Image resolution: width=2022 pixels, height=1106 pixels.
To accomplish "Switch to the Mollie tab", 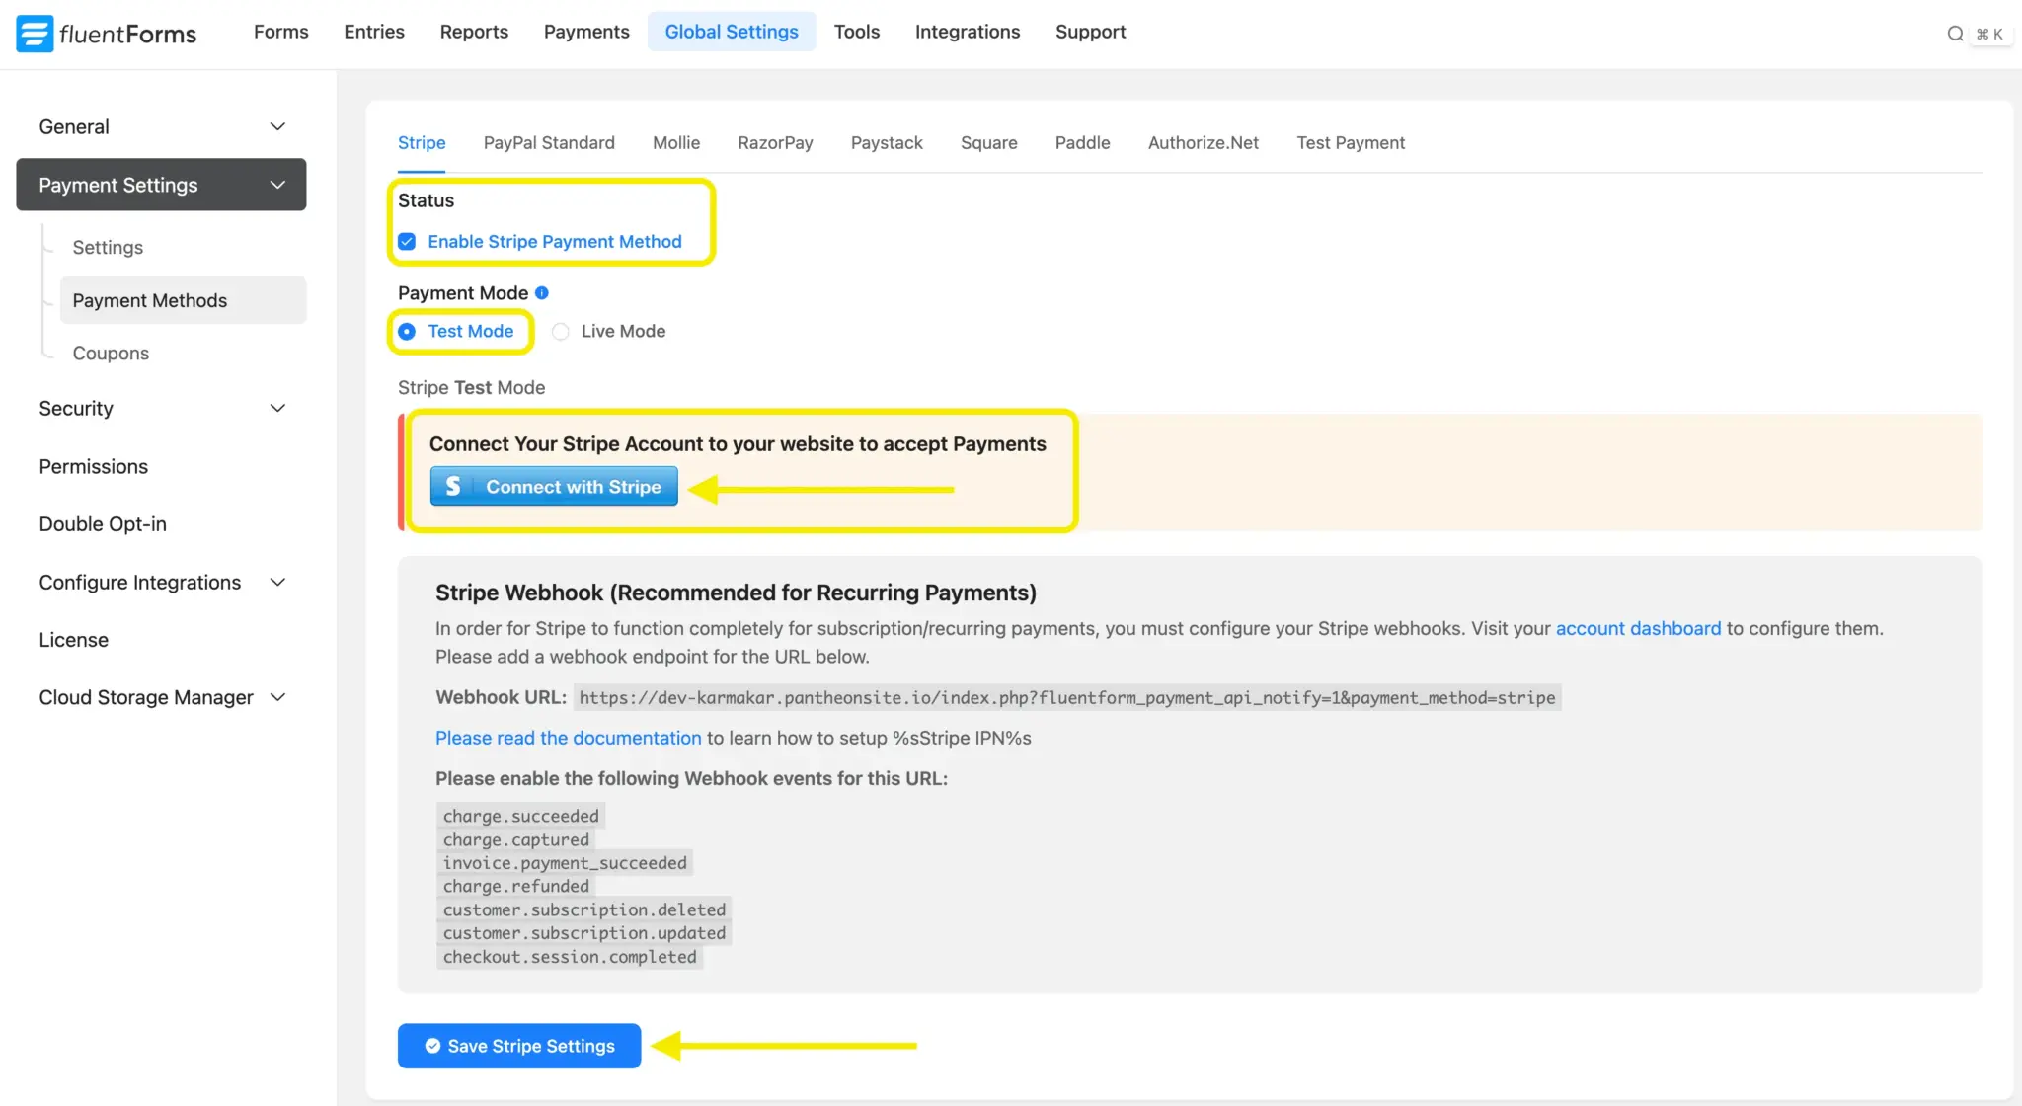I will pyautogui.click(x=676, y=143).
